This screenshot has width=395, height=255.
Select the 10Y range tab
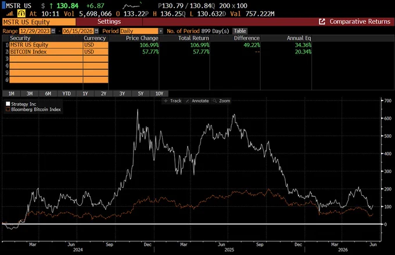coord(159,94)
